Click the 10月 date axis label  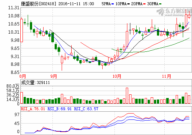pyautogui.click(x=117, y=76)
